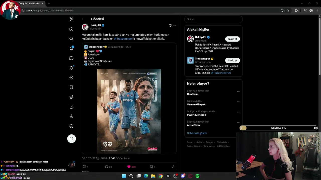
Task: Open the More circle menu in sidebar
Action: [71, 126]
